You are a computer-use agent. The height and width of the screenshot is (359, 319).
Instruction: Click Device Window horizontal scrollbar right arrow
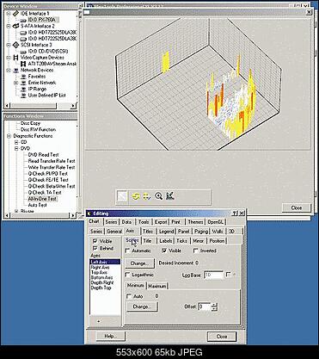point(74,106)
